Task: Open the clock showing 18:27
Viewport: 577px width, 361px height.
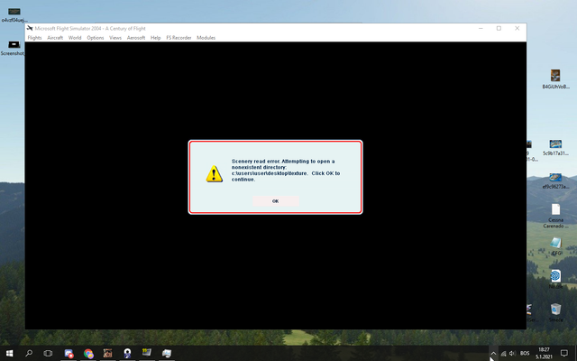Action: tap(544, 353)
